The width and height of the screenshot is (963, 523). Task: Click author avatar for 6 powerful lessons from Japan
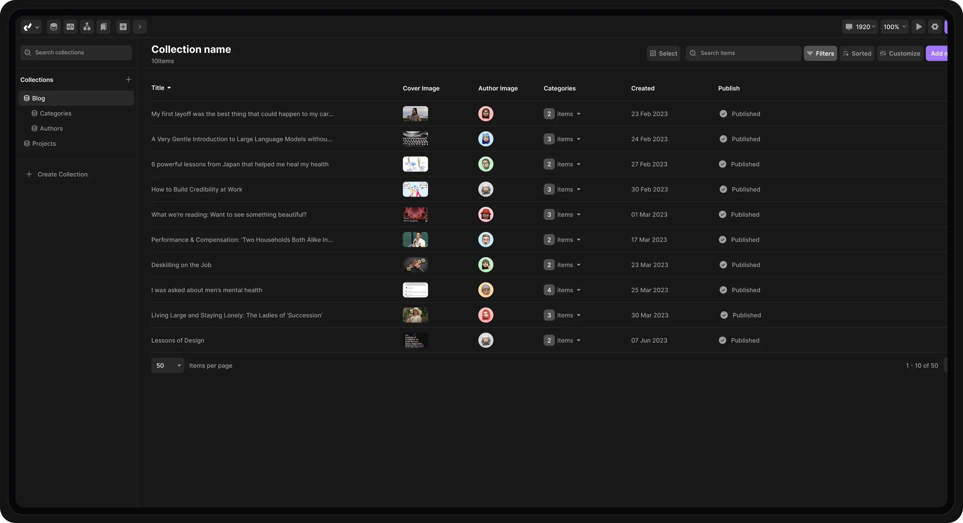pos(486,164)
